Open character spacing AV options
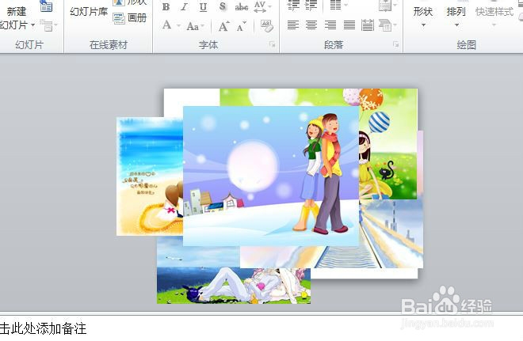The height and width of the screenshot is (341, 523). (x=260, y=6)
